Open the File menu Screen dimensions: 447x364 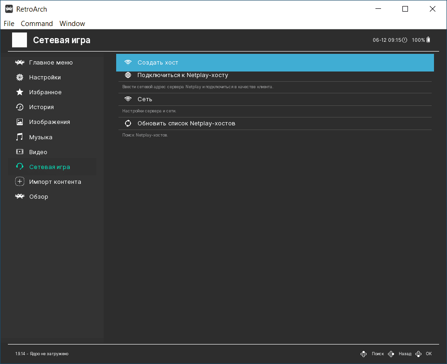(x=9, y=24)
